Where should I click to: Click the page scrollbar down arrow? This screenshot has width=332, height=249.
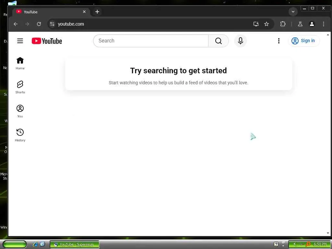(x=328, y=233)
